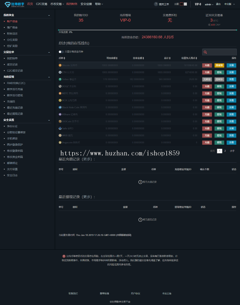
Task: Click the HShare 红烧肉 coin icon
Action: point(60,114)
